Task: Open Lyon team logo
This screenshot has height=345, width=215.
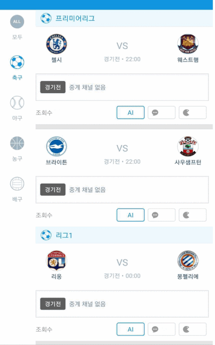Action: 56,261
